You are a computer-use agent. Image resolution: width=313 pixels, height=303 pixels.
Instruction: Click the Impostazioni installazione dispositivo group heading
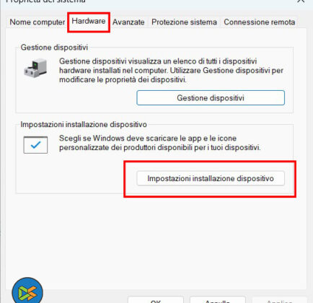84,125
